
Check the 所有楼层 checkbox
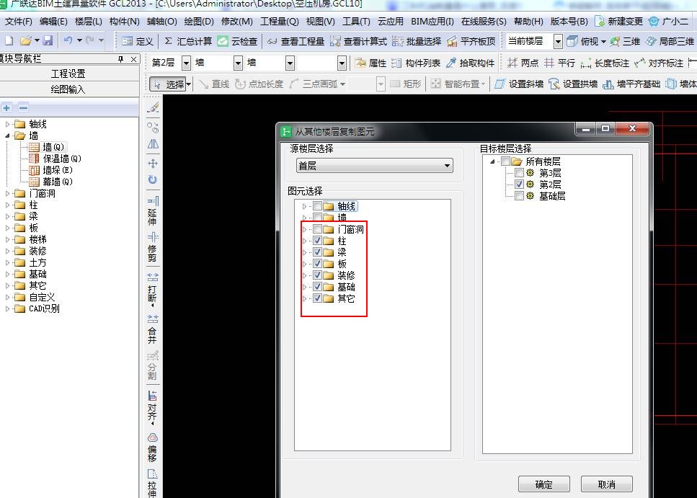tap(505, 161)
